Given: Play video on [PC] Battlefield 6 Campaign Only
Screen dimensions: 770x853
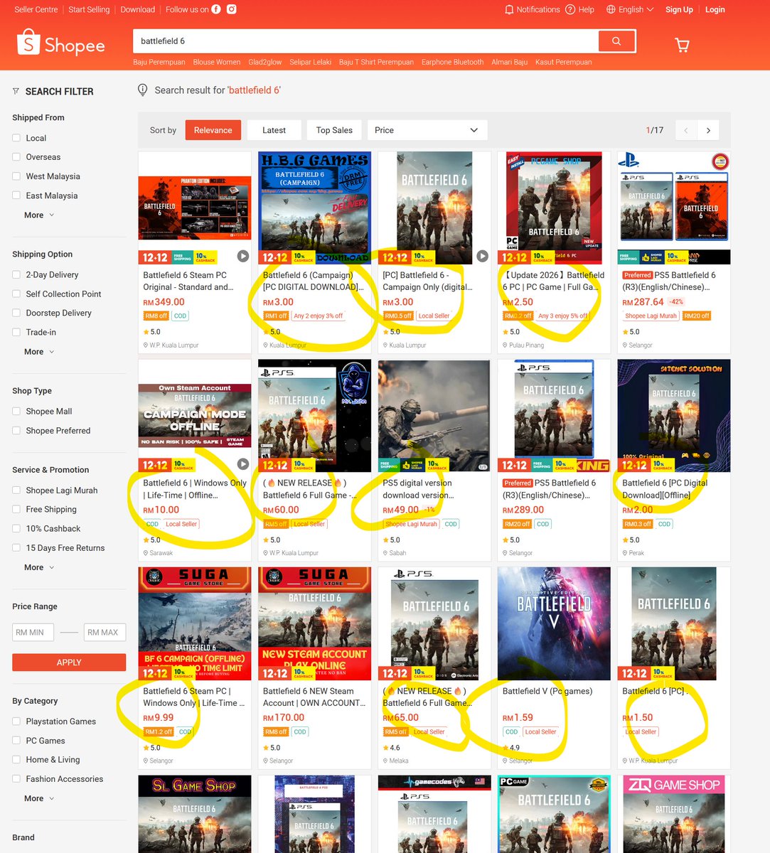Looking at the screenshot, I should (483, 256).
